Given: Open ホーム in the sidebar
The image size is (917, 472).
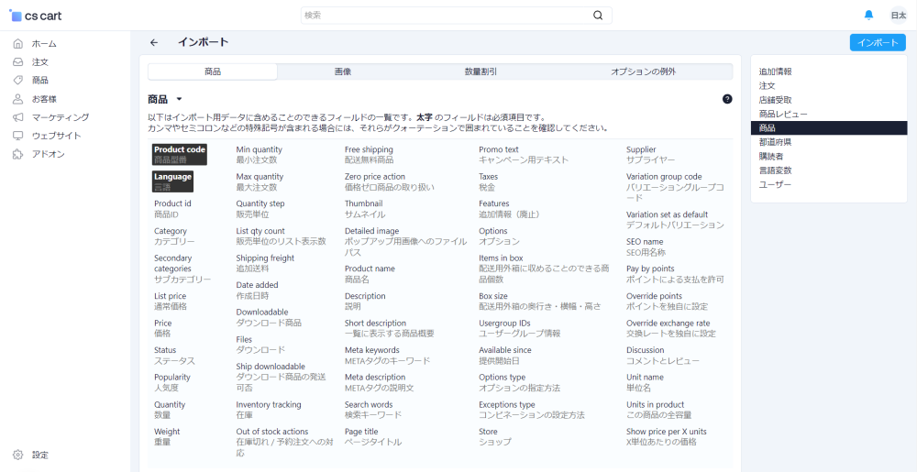Looking at the screenshot, I should (x=44, y=44).
